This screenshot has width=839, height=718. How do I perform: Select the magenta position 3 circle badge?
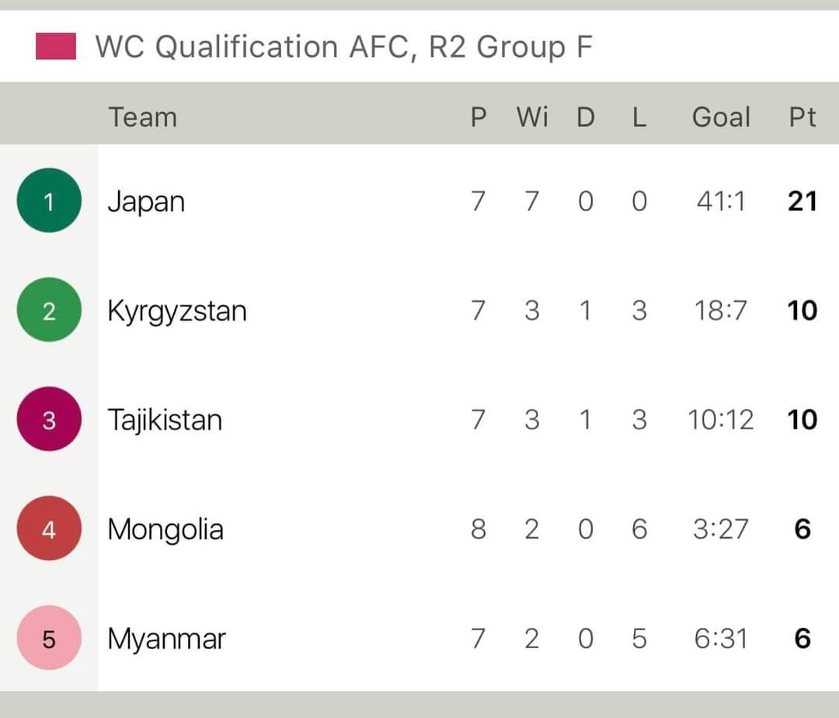[49, 419]
